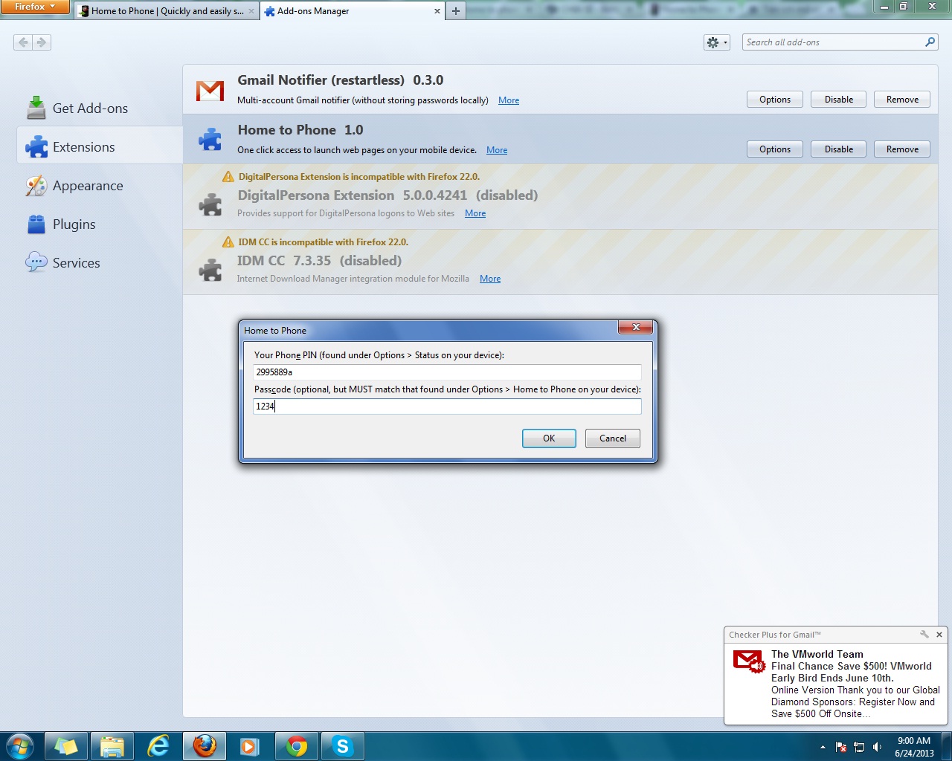The height and width of the screenshot is (761, 952).
Task: Click the DigitalPersona incompatibility warning icon
Action: [228, 177]
